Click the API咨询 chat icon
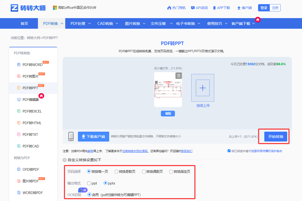This screenshot has width=302, height=201. 193,8
